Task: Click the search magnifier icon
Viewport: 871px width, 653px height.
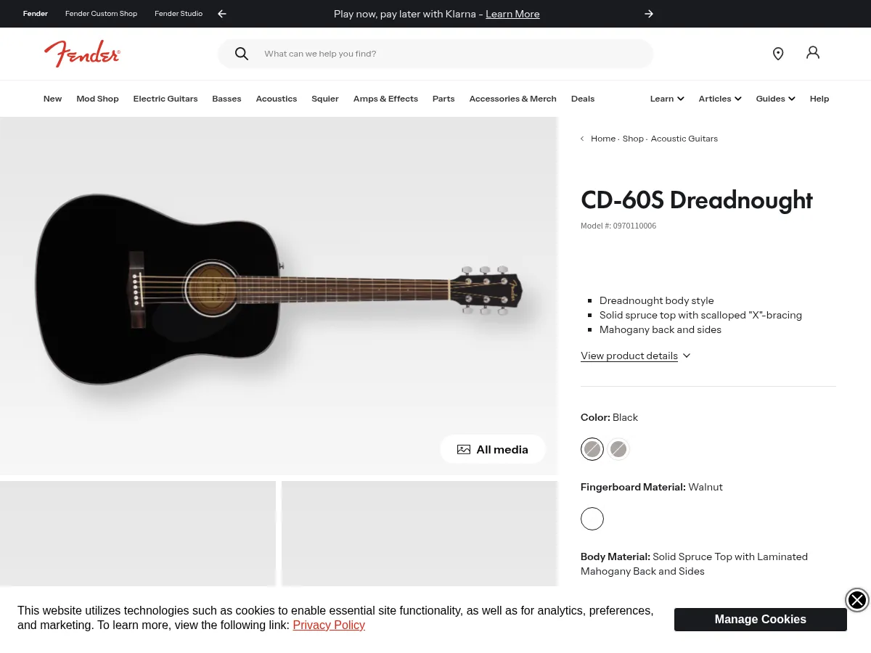Action: [x=242, y=54]
